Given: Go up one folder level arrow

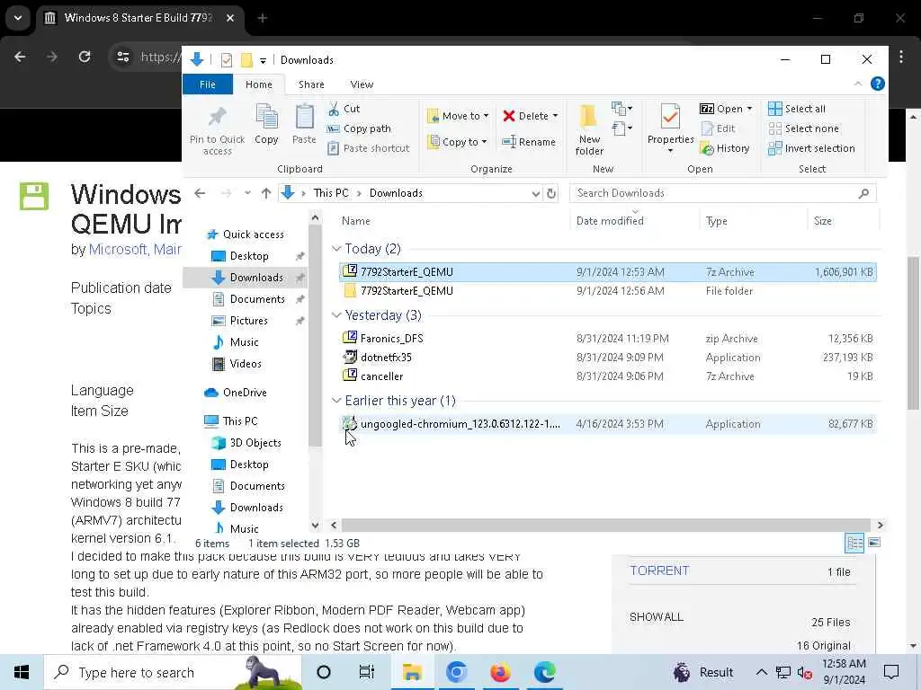Looking at the screenshot, I should (x=266, y=193).
